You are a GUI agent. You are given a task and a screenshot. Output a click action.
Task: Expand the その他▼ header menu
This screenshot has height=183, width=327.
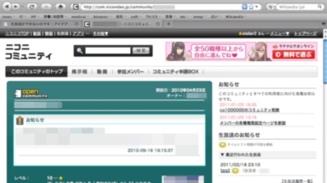(100, 33)
